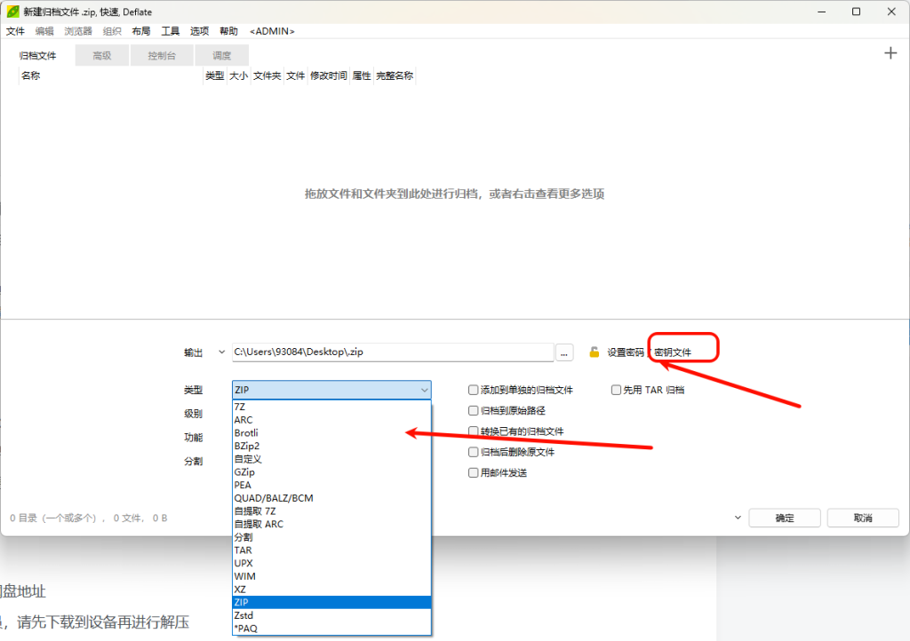Image resolution: width=910 pixels, height=641 pixels.
Task: Open the 控制台 tab
Action: tap(162, 55)
